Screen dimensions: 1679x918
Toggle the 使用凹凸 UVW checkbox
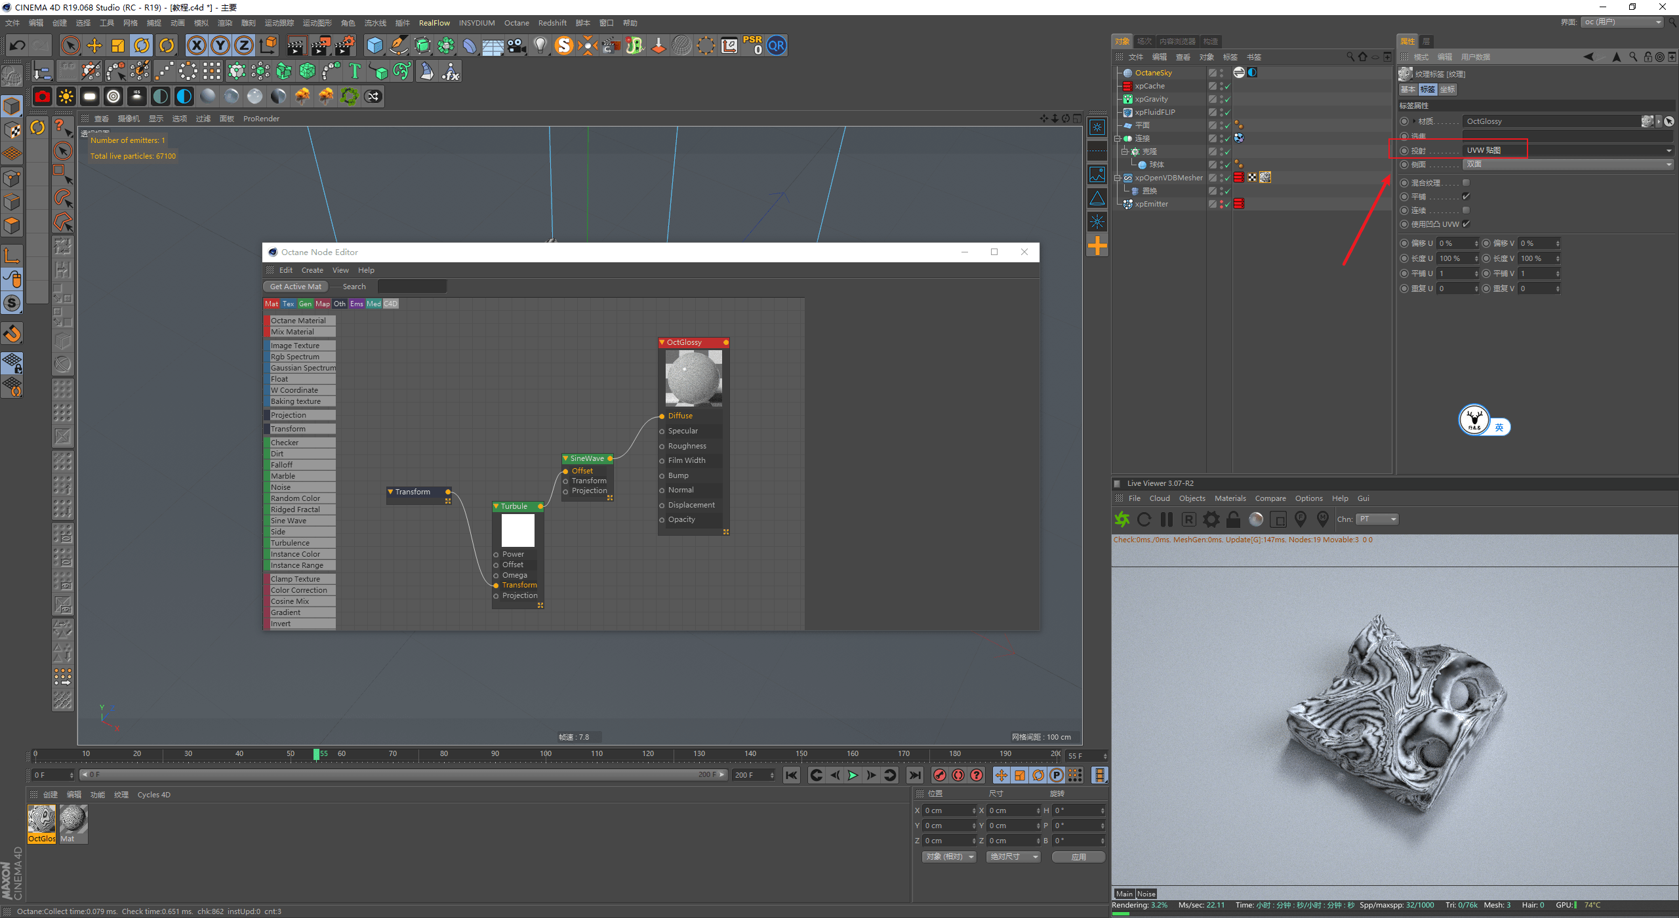pos(1467,224)
